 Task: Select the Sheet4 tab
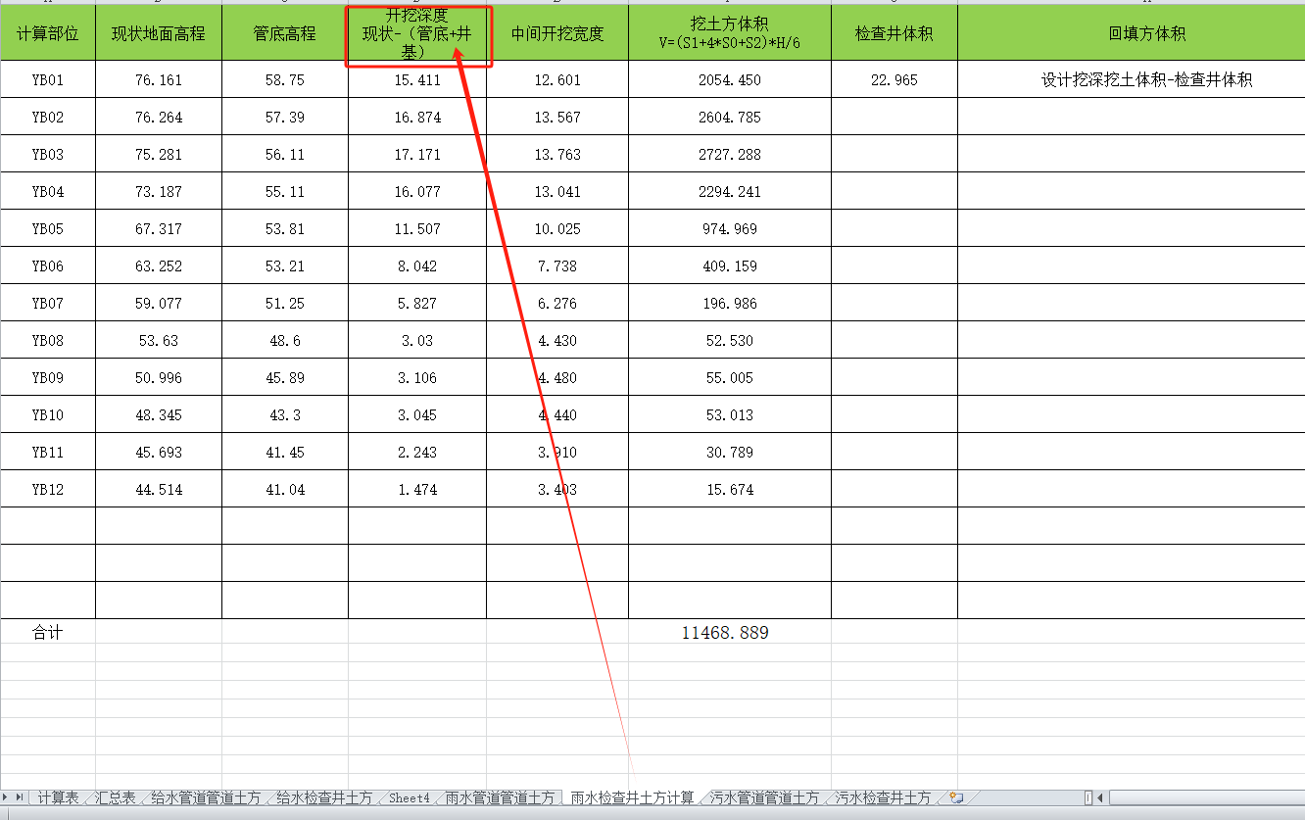click(409, 797)
